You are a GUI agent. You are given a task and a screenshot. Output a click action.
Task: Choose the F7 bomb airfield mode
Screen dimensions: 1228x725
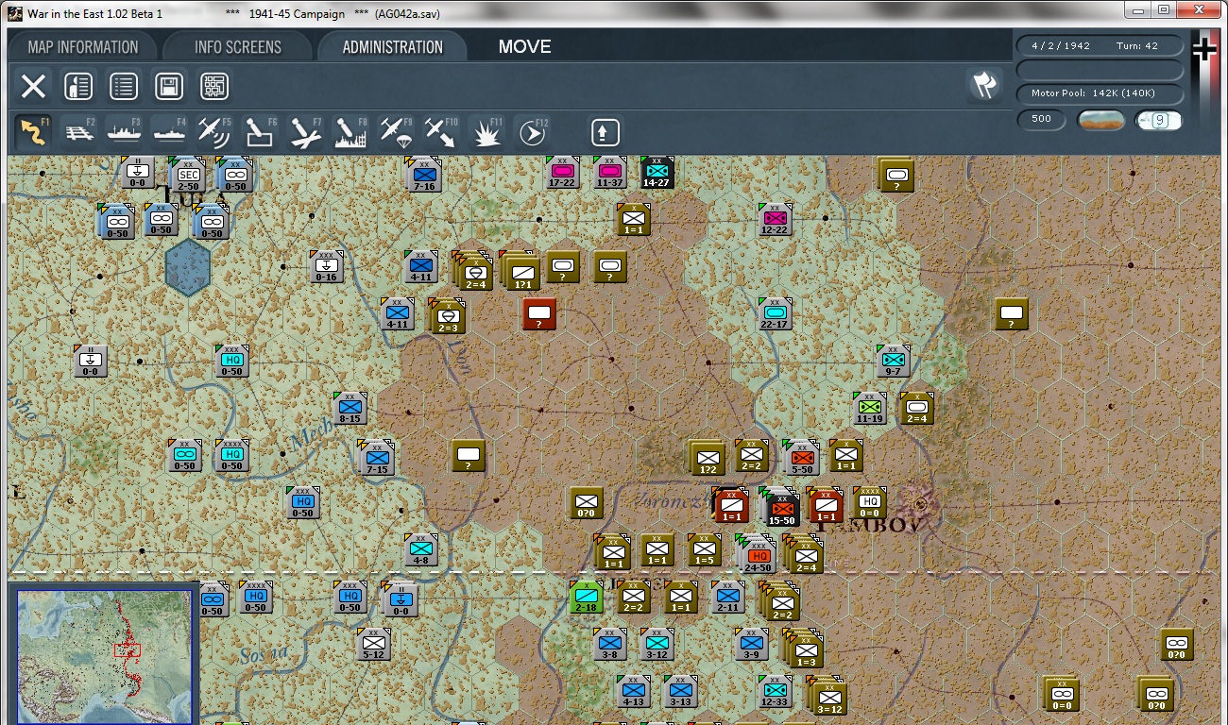pos(306,132)
